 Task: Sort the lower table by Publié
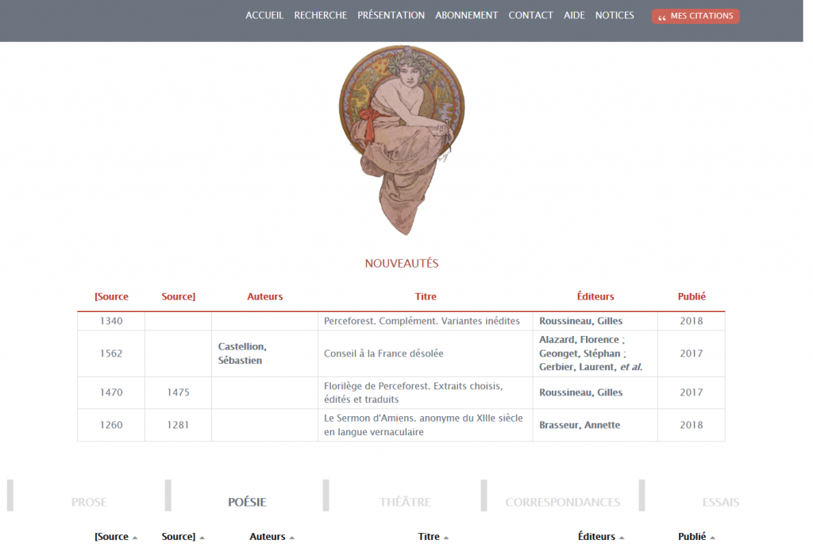tap(696, 536)
